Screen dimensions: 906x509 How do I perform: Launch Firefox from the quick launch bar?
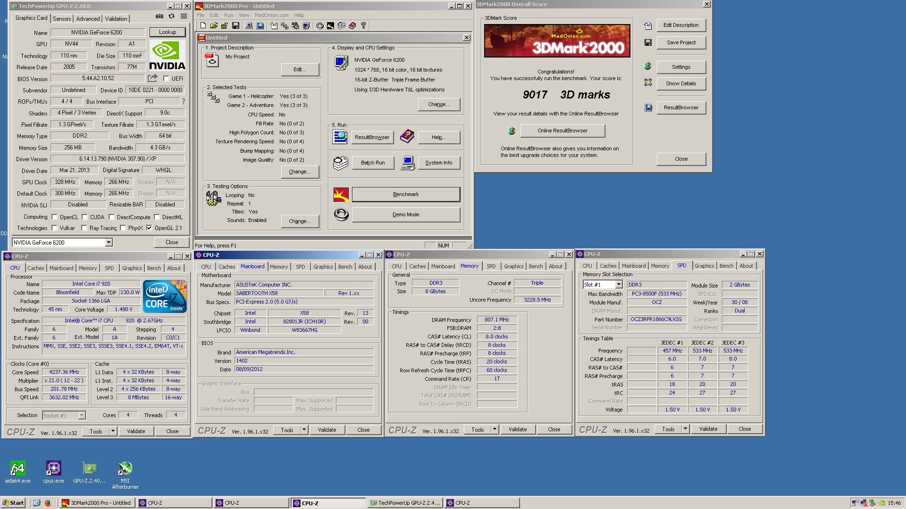point(48,503)
